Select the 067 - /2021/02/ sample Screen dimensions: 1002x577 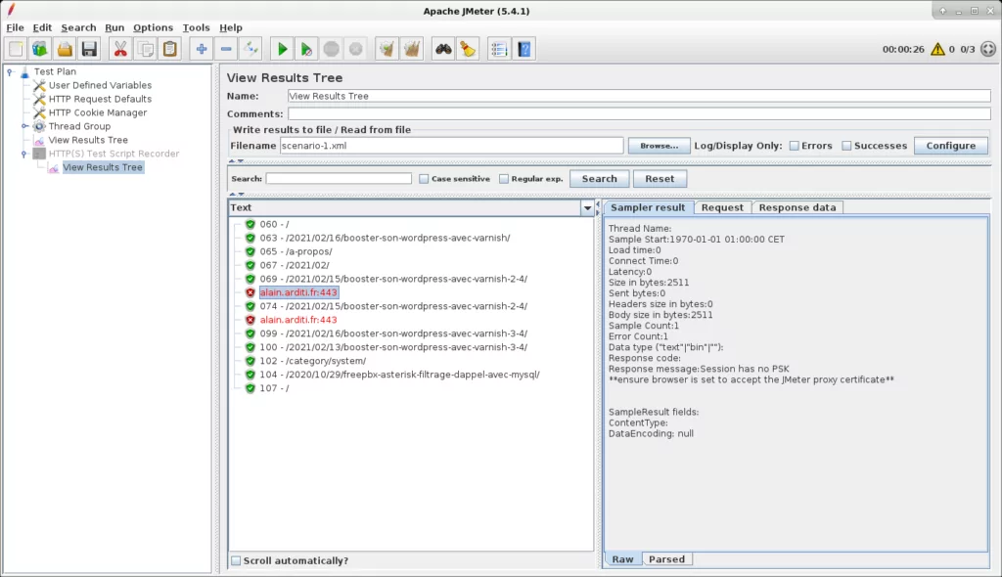click(294, 265)
